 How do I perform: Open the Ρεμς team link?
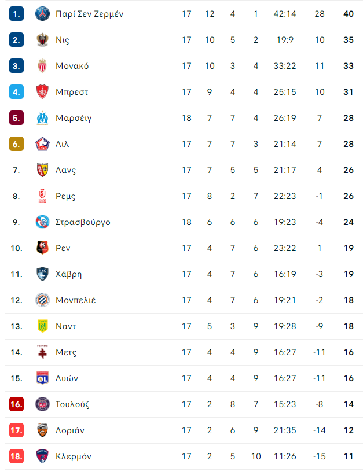tap(65, 196)
